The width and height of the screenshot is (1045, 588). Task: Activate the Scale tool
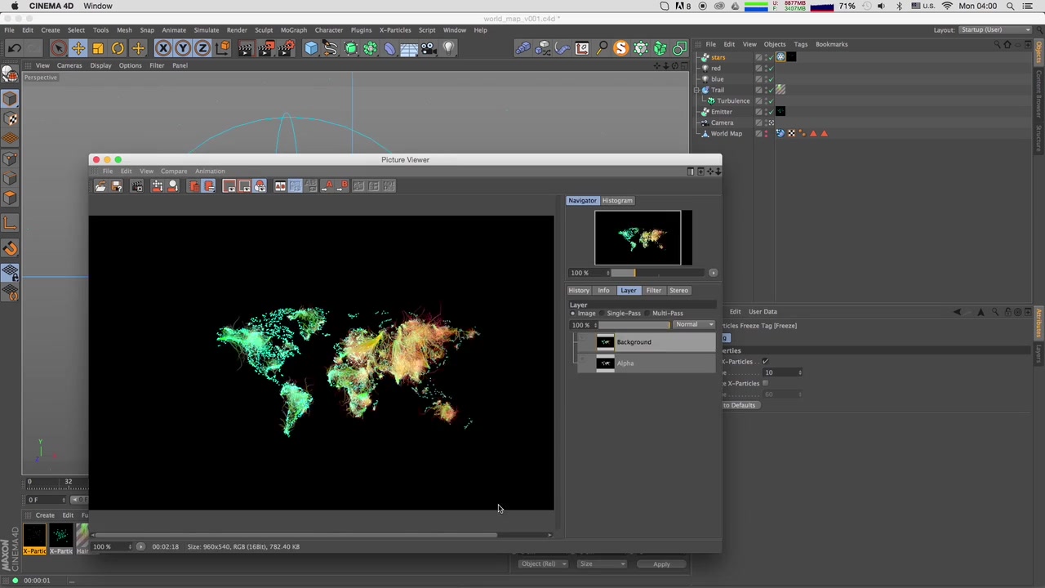(97, 48)
